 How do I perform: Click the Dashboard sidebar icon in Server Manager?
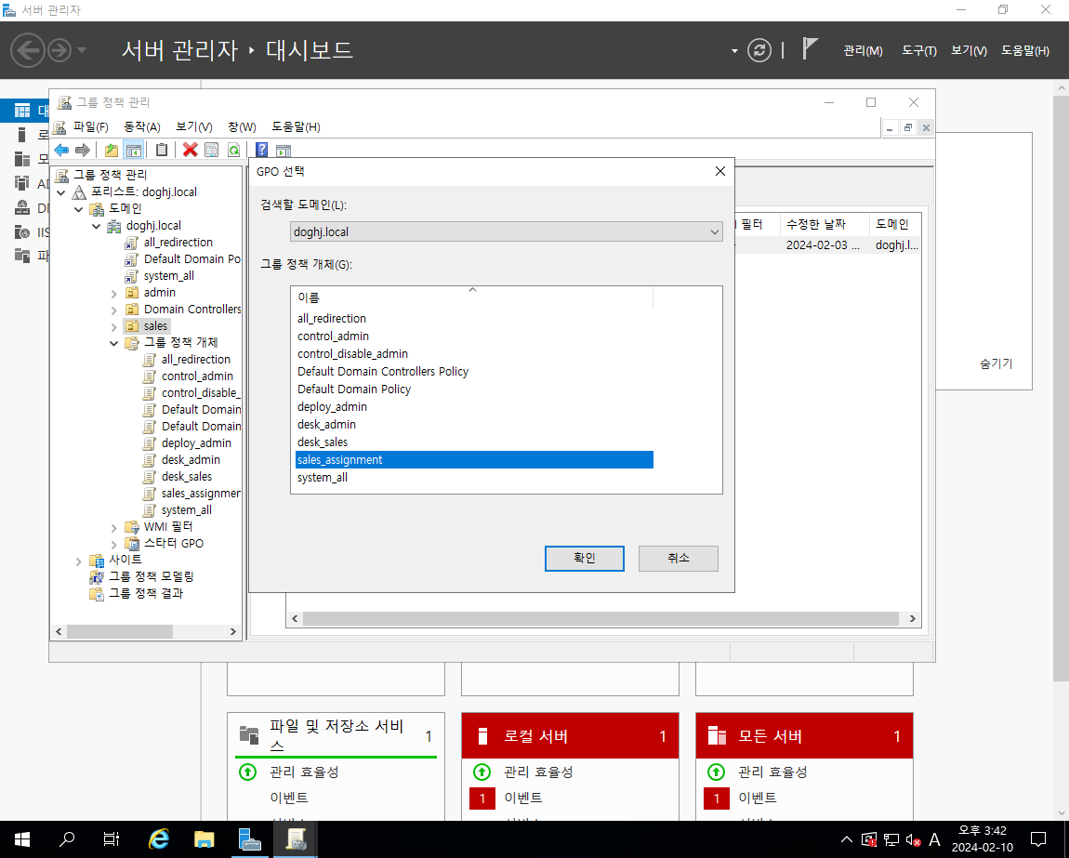(x=22, y=111)
